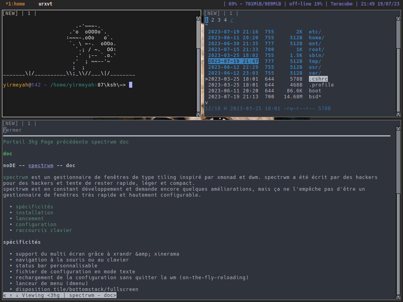Viewport: 403px width, 302px height.
Task: Open the tmp/ directory entry
Action: [315, 61]
